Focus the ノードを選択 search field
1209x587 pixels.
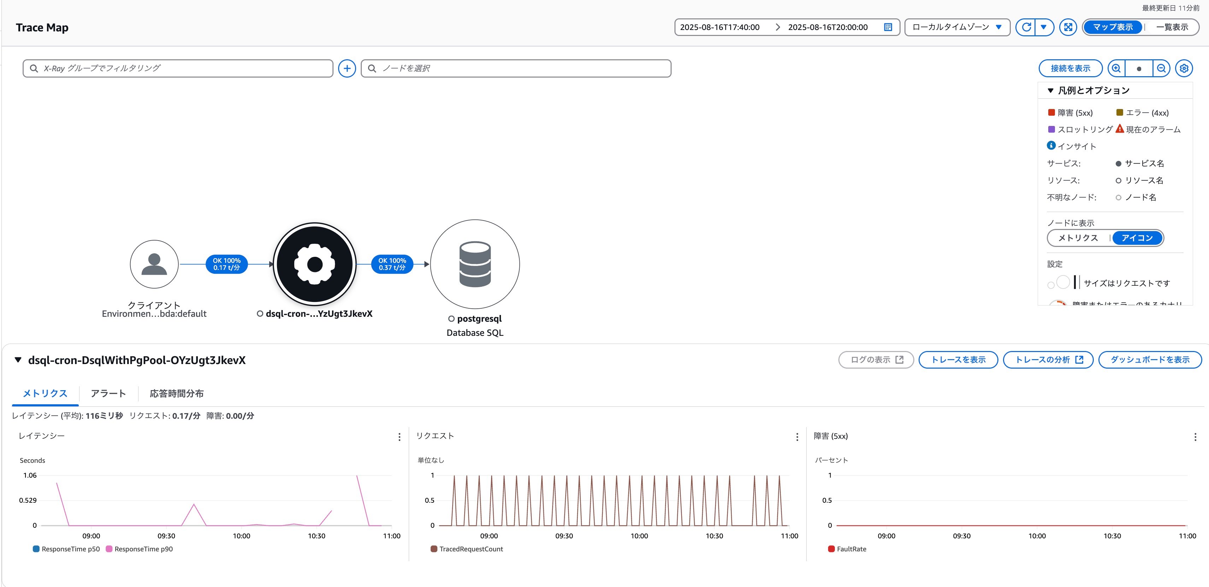point(516,68)
